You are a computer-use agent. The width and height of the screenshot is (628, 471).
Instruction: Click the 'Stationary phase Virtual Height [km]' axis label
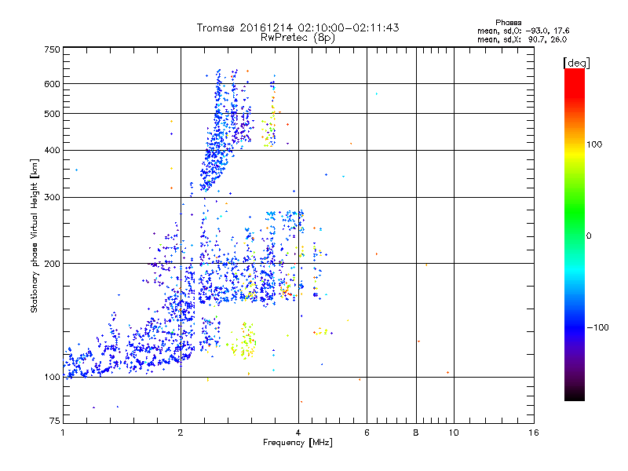pos(35,236)
